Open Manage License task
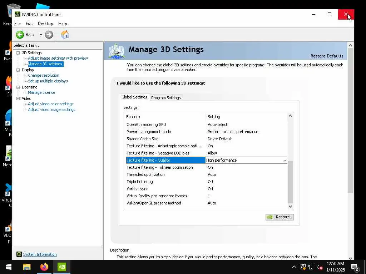 pos(41,92)
